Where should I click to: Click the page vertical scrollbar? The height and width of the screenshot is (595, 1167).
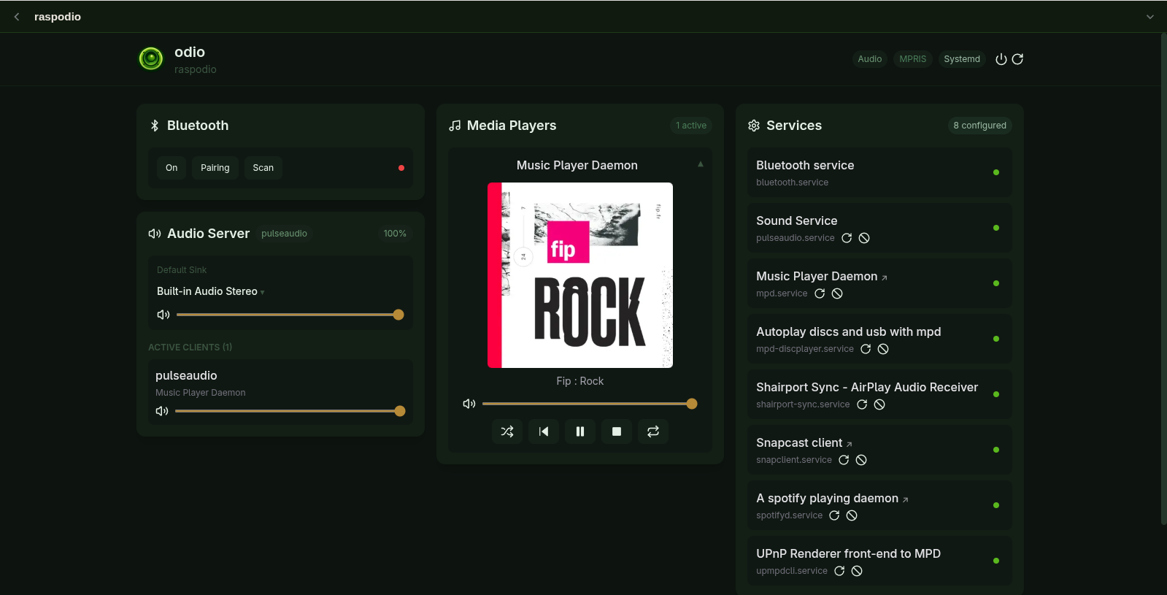(x=1163, y=279)
